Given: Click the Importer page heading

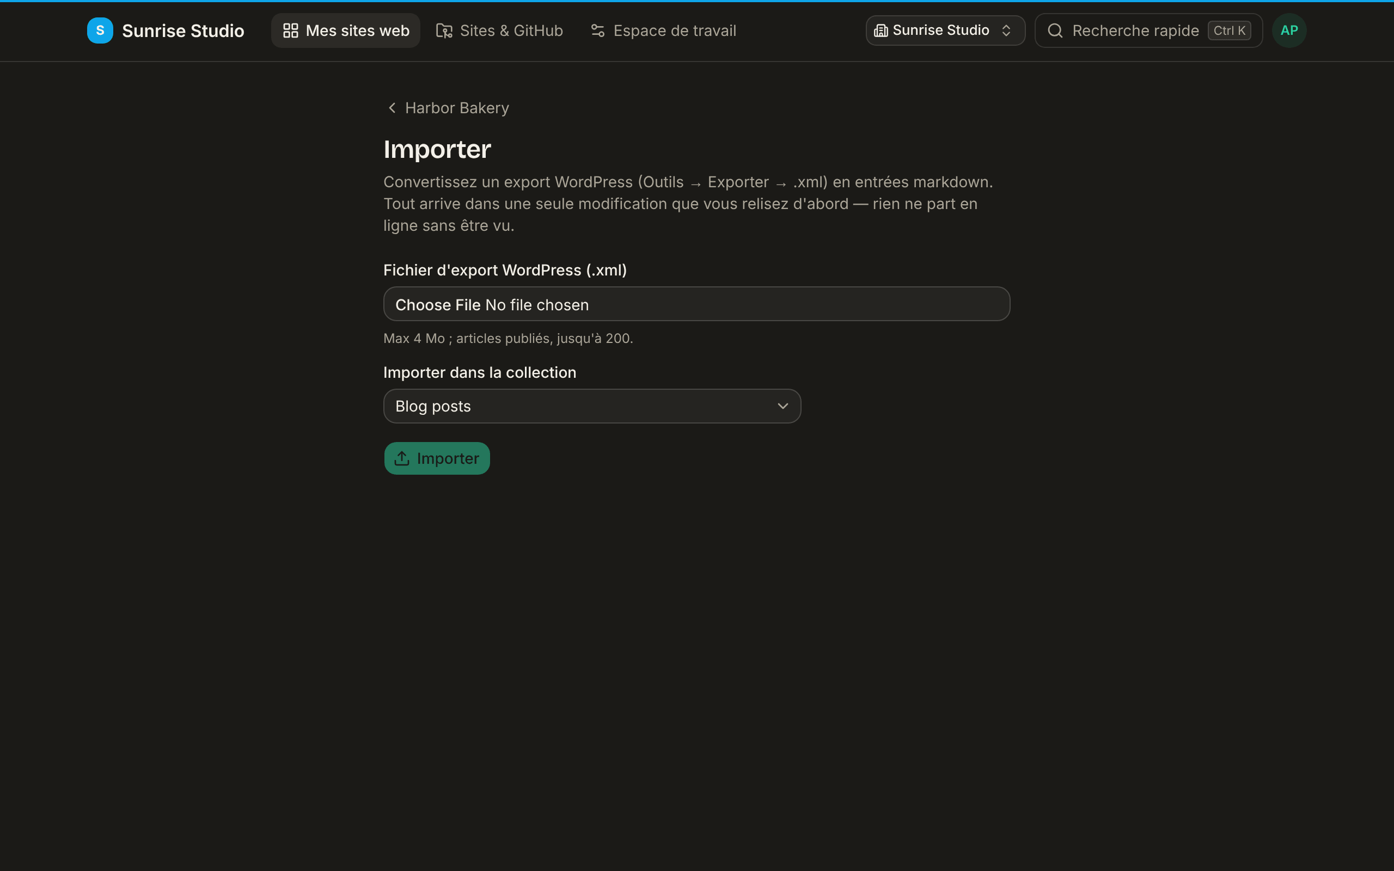Looking at the screenshot, I should [437, 150].
